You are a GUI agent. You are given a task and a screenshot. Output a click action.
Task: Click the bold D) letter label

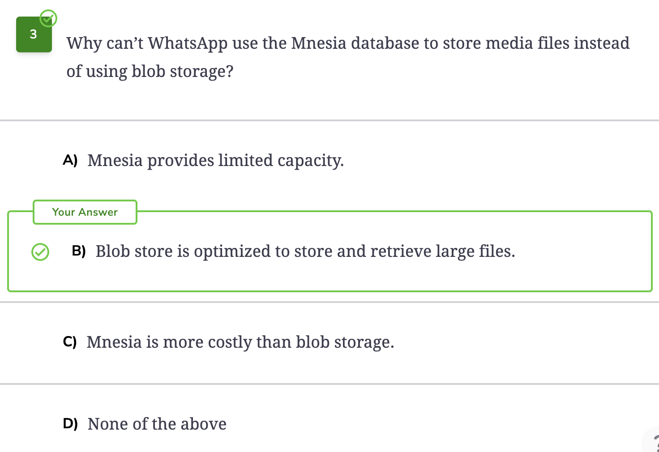(70, 423)
